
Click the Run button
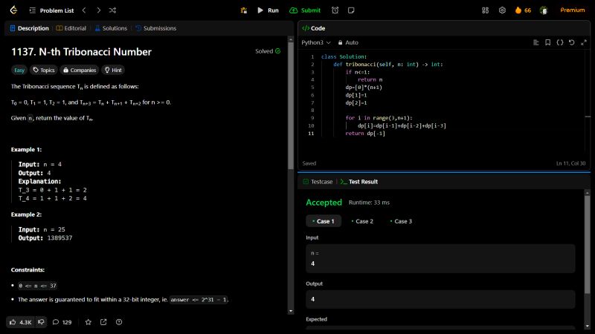point(268,10)
